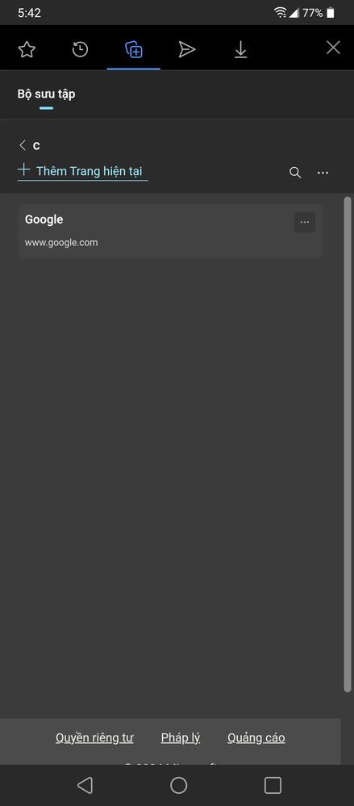Open Pháp lý link
Image resolution: width=354 pixels, height=806 pixels.
[181, 738]
